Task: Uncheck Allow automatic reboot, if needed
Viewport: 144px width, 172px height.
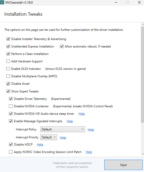Action: (62, 46)
